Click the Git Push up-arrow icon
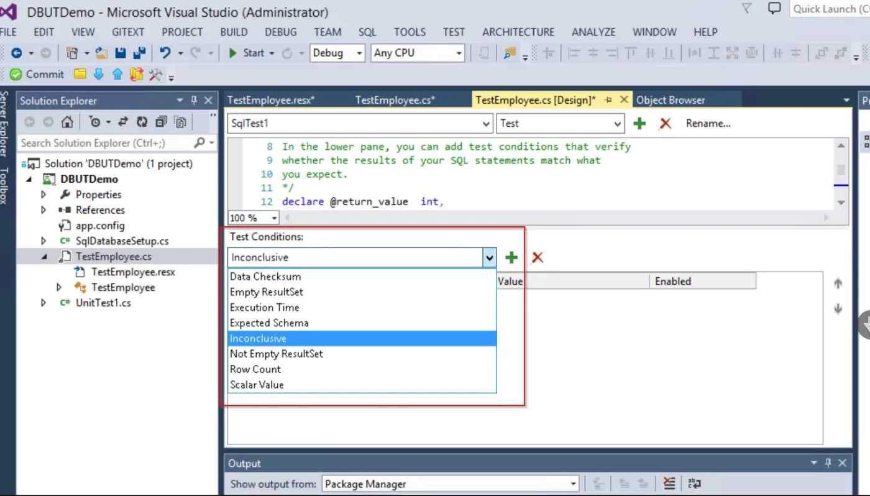This screenshot has height=496, width=870. (117, 75)
